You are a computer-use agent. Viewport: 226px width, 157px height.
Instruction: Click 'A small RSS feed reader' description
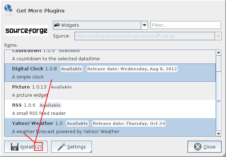pos(39,113)
